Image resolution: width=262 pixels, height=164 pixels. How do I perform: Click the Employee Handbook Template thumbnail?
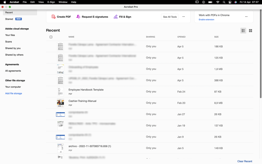[60, 91]
